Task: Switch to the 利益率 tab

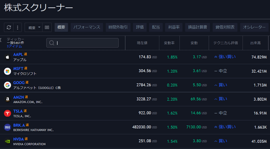Action: 174,27
